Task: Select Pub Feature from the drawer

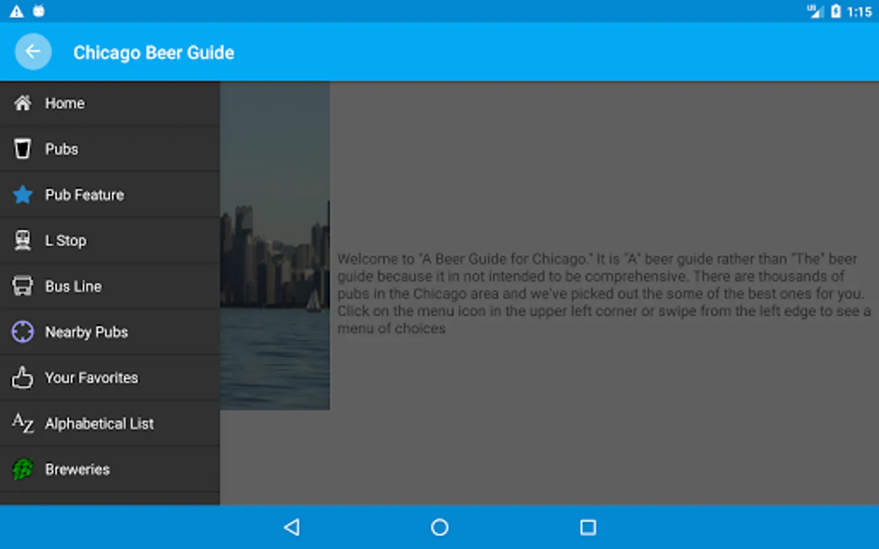Action: [x=110, y=195]
